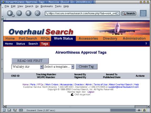Click the Forward navigation arrow
Screen dimensions: 151x113
pos(19,13)
